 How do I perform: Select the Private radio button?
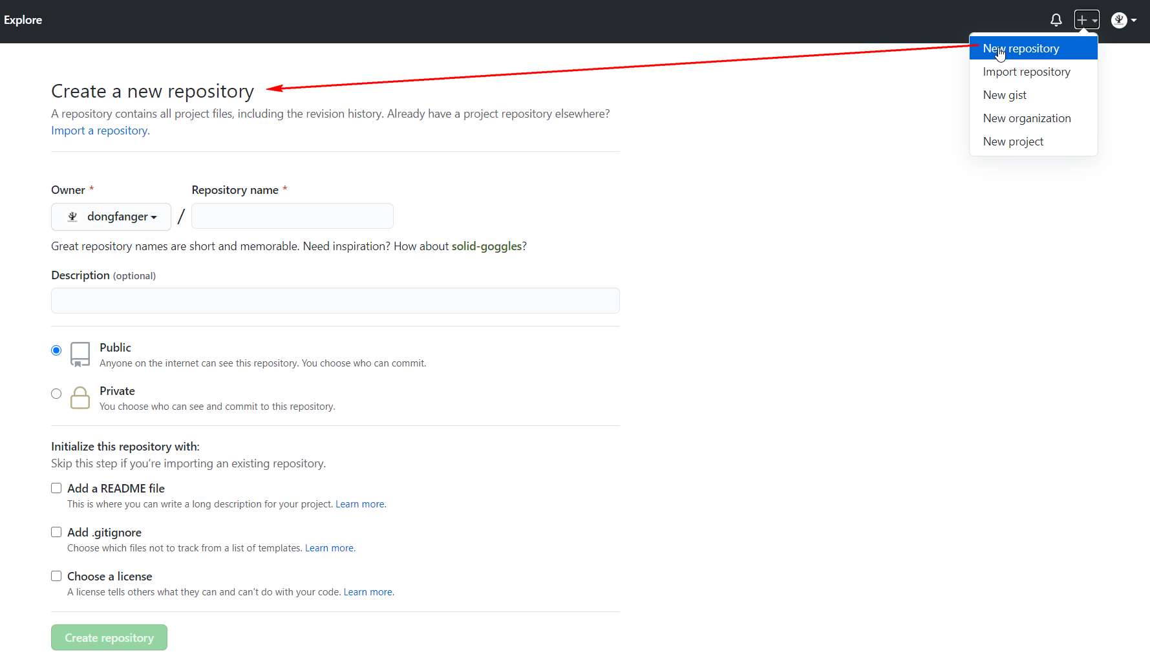(56, 394)
